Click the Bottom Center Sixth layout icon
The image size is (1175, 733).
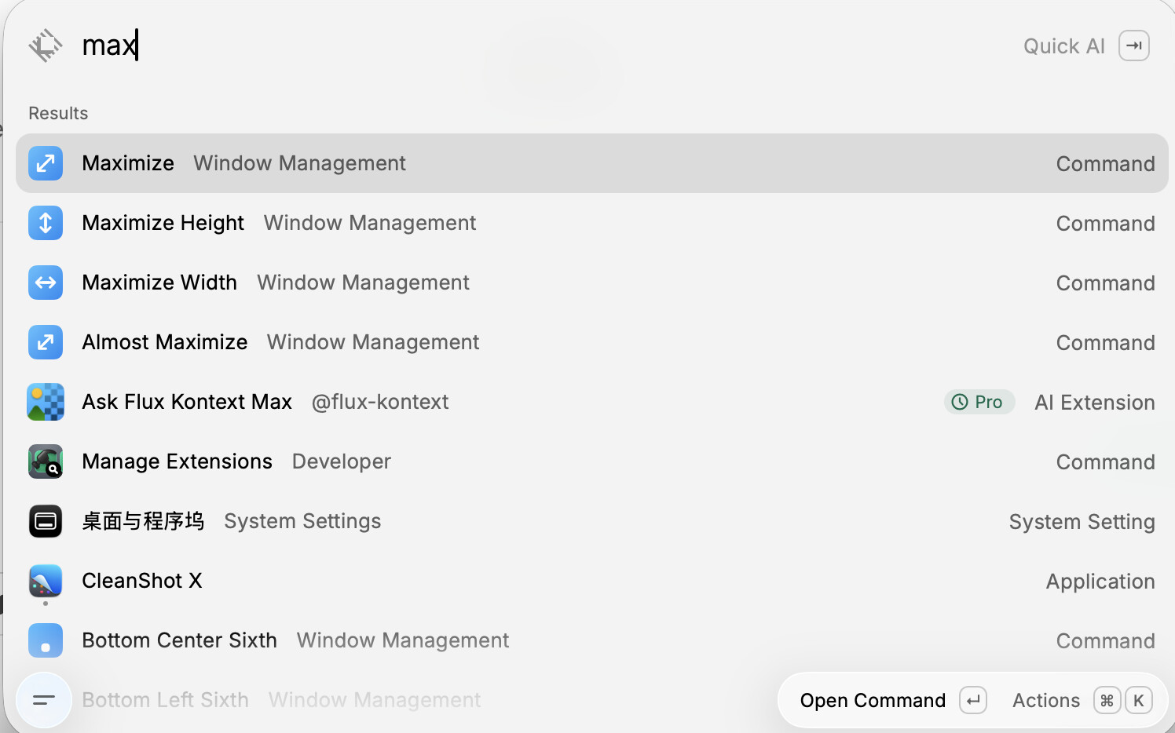tap(46, 640)
